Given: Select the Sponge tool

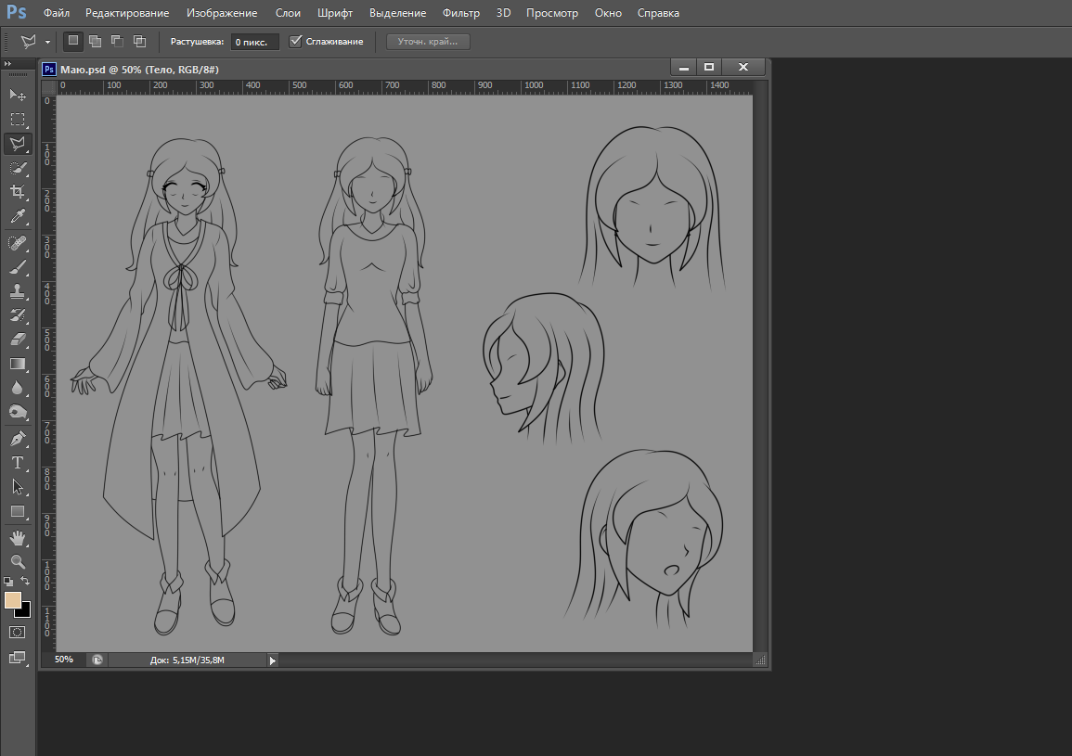Looking at the screenshot, I should 18,412.
